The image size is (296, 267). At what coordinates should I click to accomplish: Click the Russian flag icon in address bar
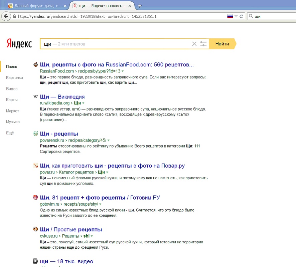pos(230,16)
